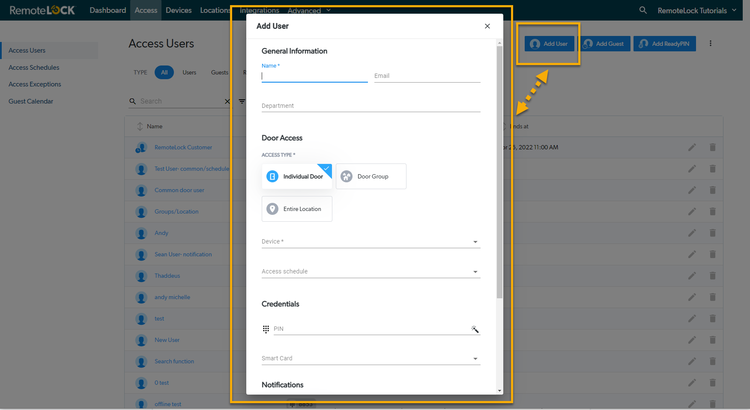Click the three-dot more options icon
Viewport: 750px width, 410px height.
click(x=710, y=43)
